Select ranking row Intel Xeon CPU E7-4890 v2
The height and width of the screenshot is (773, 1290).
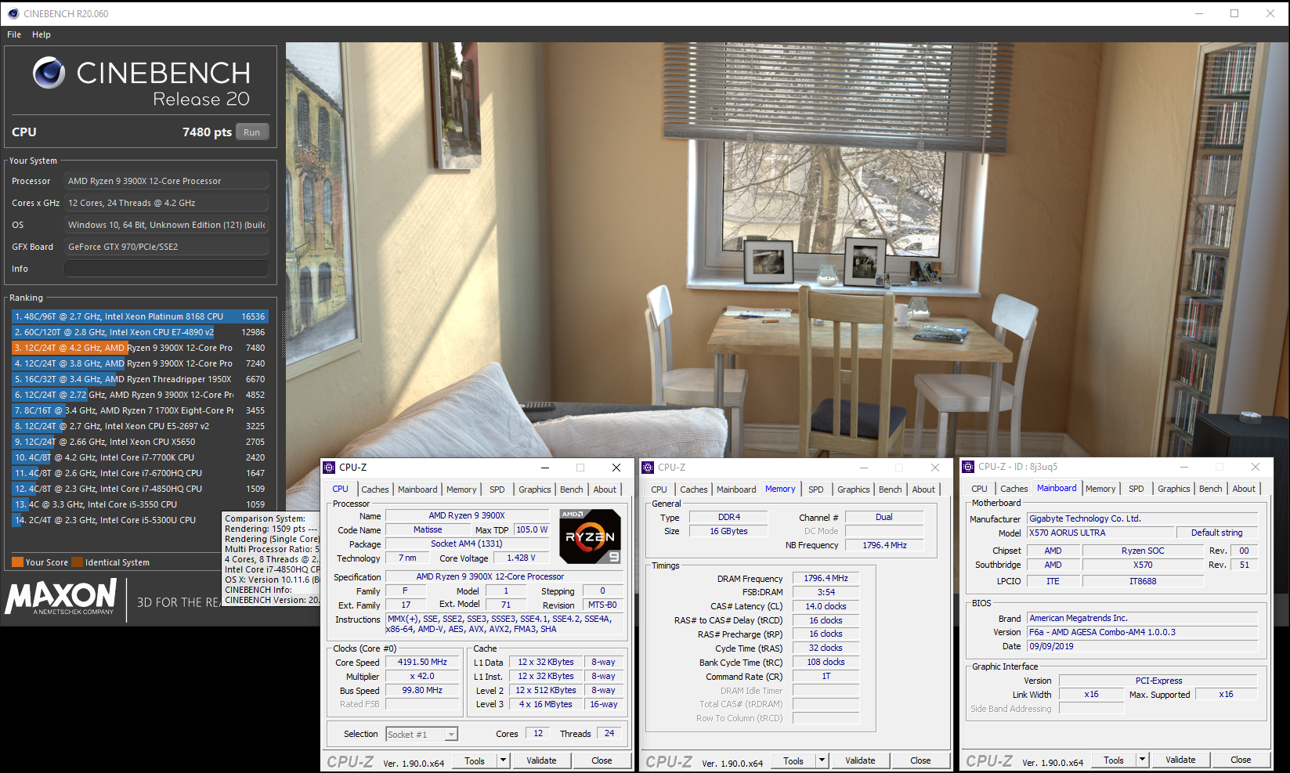tap(140, 332)
